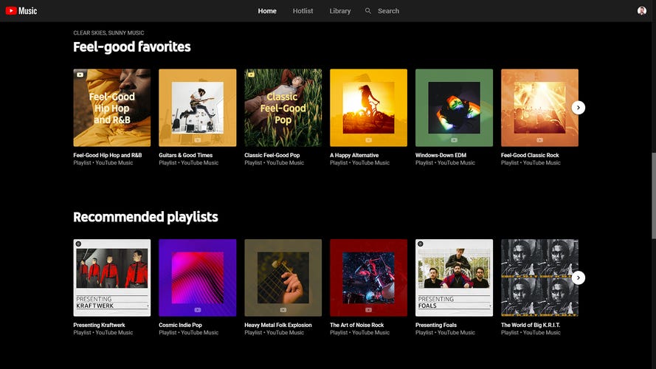Open the Guitars & Good Times title link

185,155
